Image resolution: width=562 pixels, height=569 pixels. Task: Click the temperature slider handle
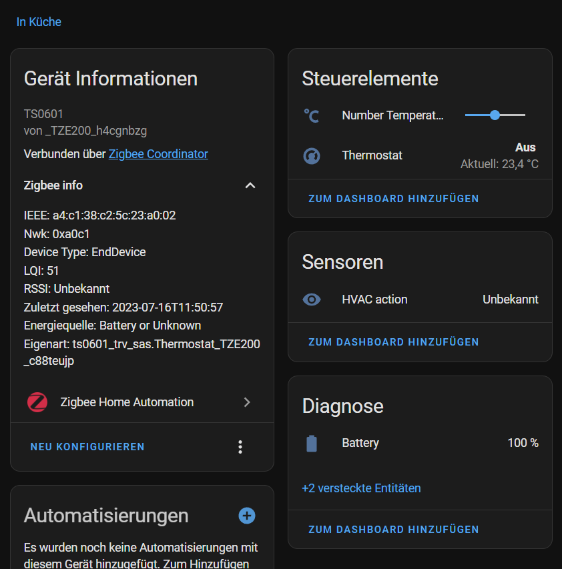pyautogui.click(x=495, y=115)
